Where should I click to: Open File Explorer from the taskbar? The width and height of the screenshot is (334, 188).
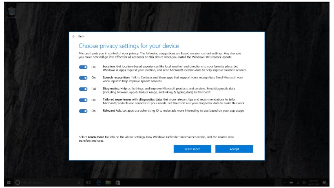pyautogui.click(x=108, y=182)
